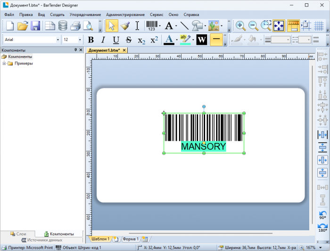Open the Правка menu
Viewport: 330px width, 251px height.
tap(26, 15)
